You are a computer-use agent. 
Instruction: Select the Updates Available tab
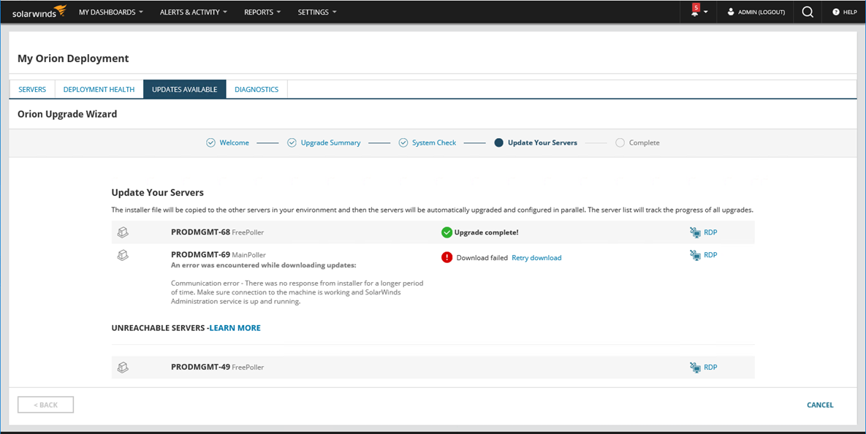pyautogui.click(x=184, y=89)
